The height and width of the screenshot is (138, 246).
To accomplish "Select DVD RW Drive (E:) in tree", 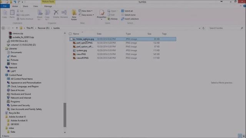I will tap(19, 41).
